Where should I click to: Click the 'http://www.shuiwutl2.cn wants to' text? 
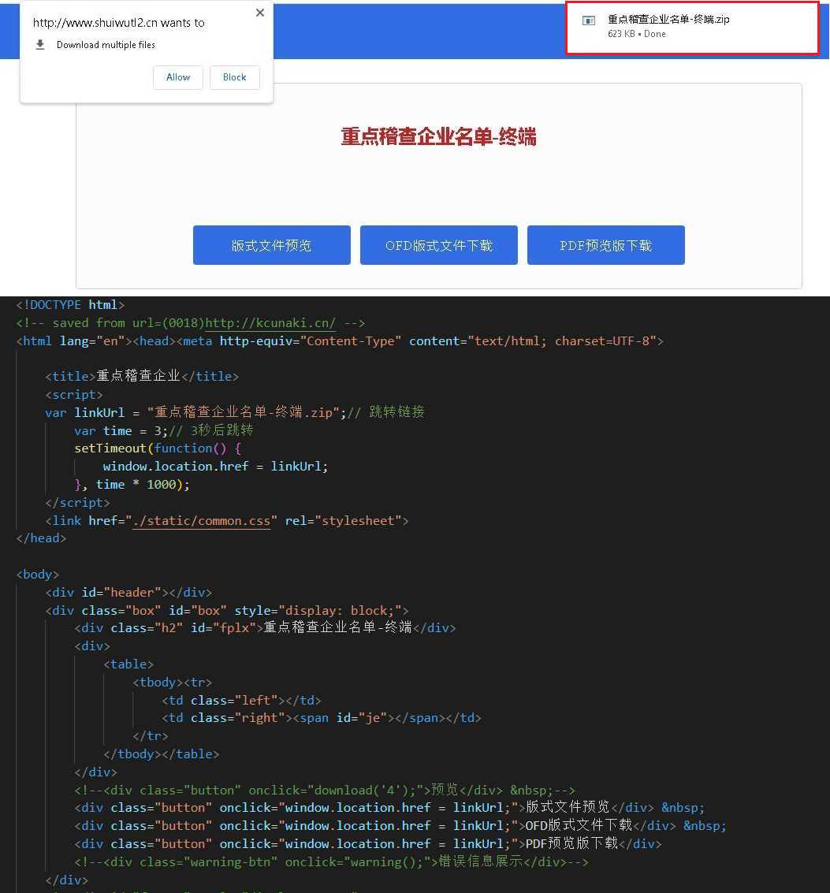pos(118,23)
